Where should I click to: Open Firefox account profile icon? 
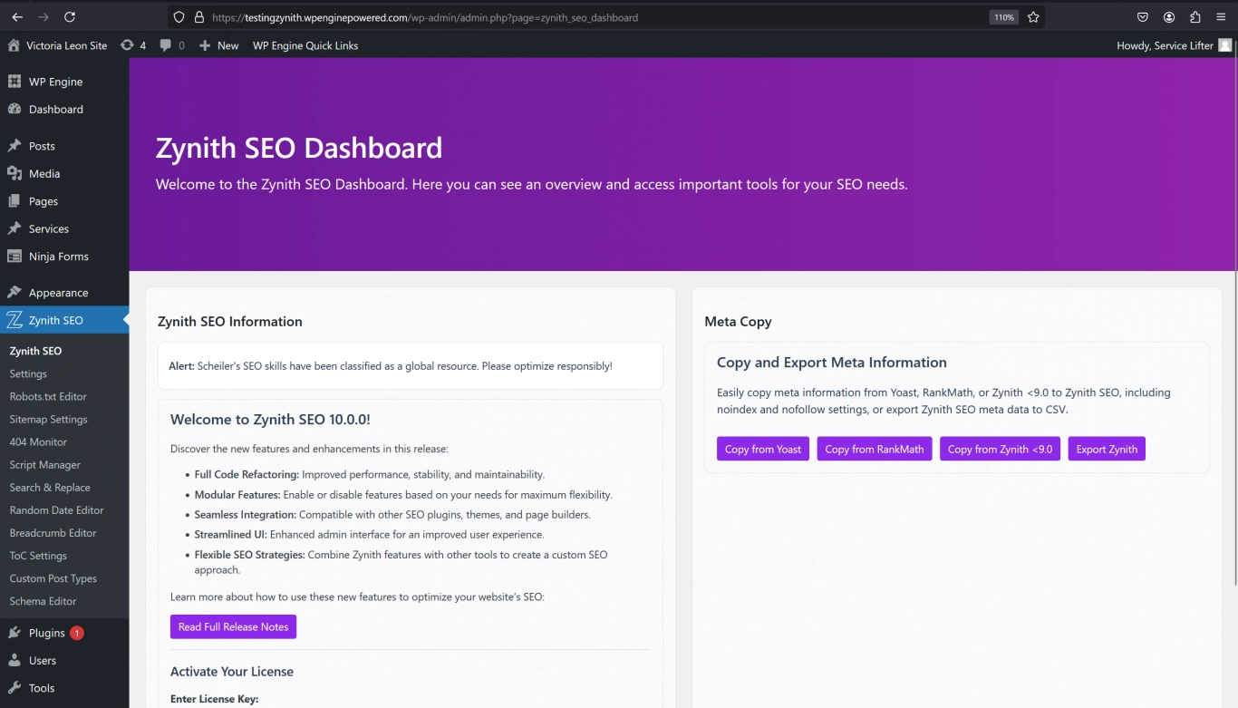[1169, 17]
